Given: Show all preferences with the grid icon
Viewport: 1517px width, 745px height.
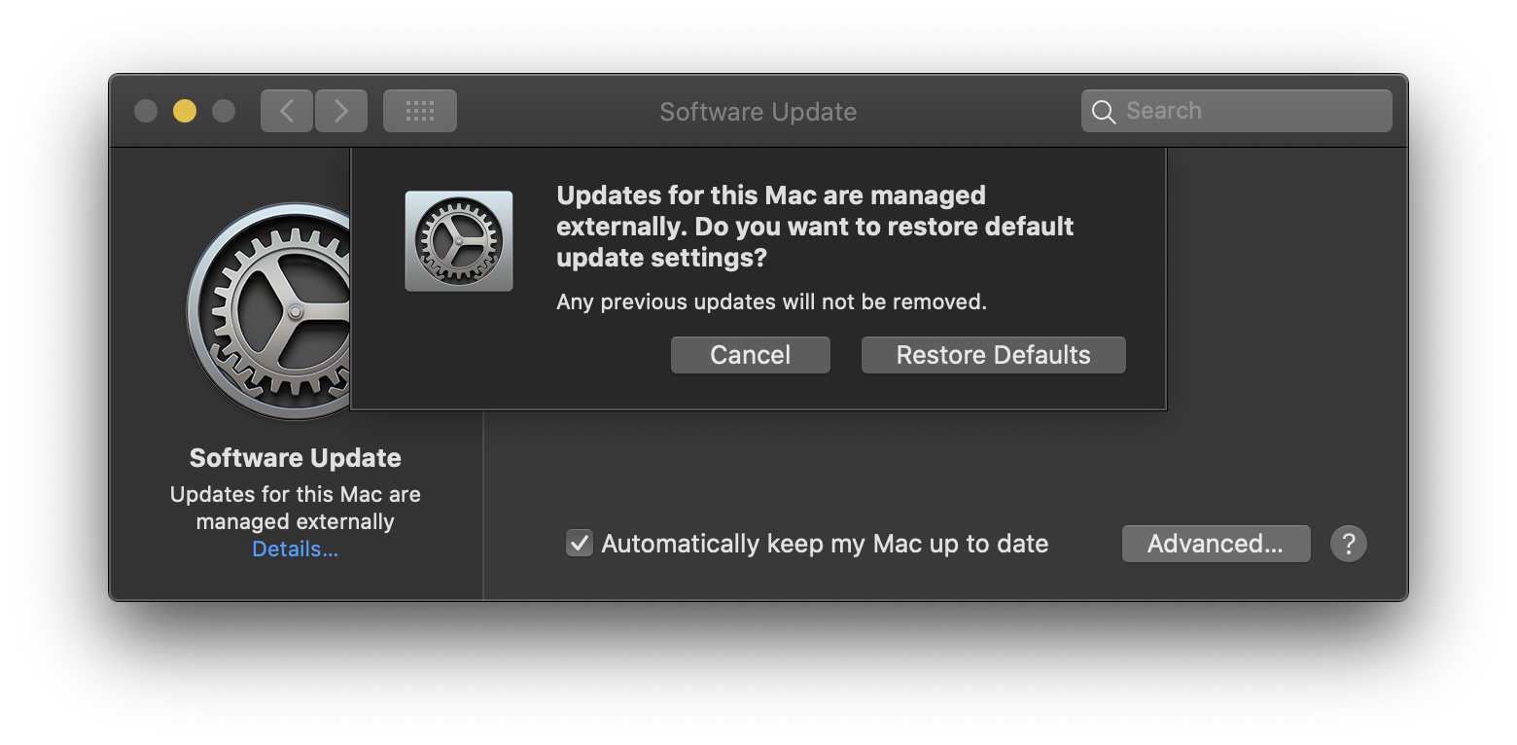Looking at the screenshot, I should pyautogui.click(x=420, y=111).
